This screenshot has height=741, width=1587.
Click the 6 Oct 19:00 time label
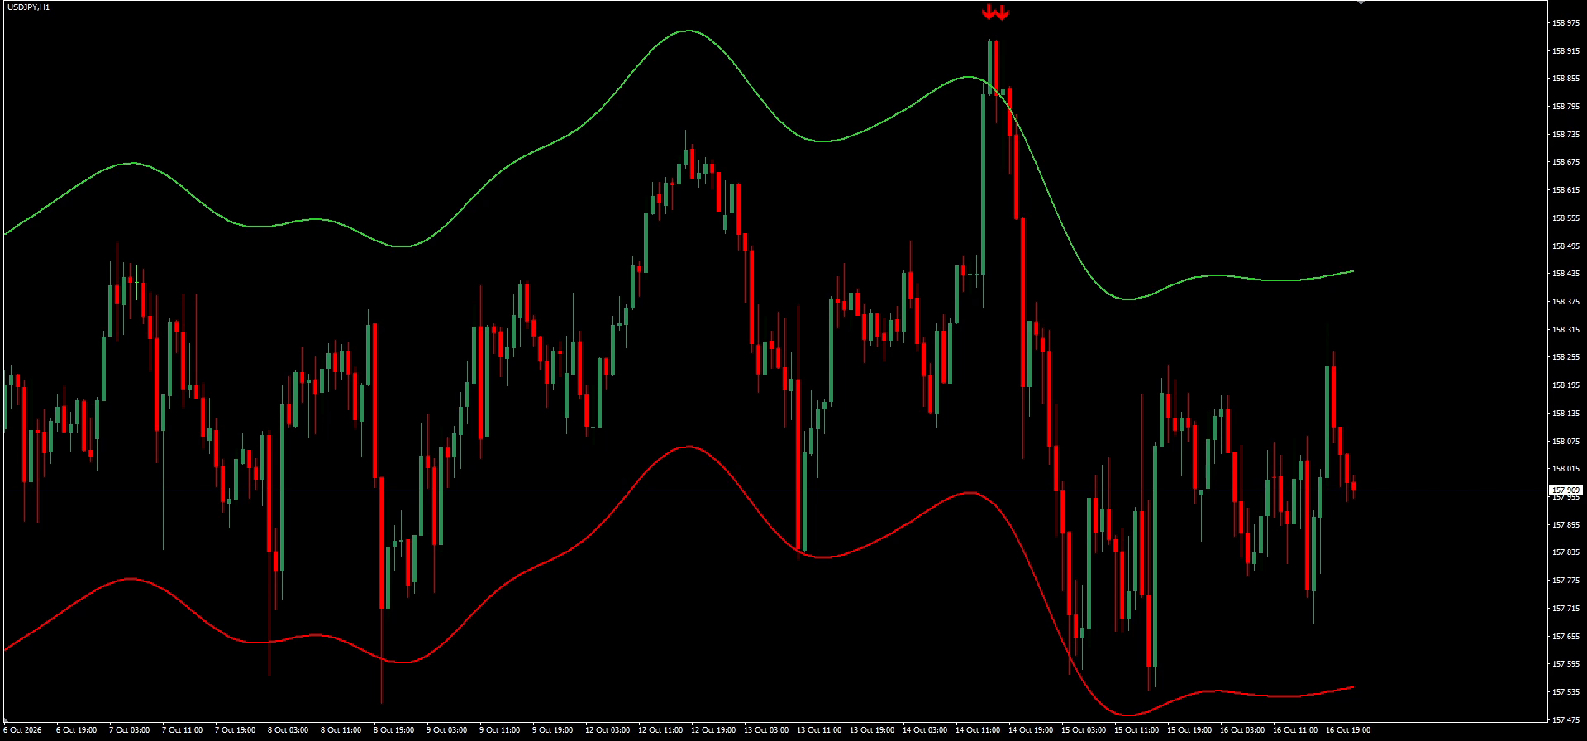pyautogui.click(x=76, y=730)
